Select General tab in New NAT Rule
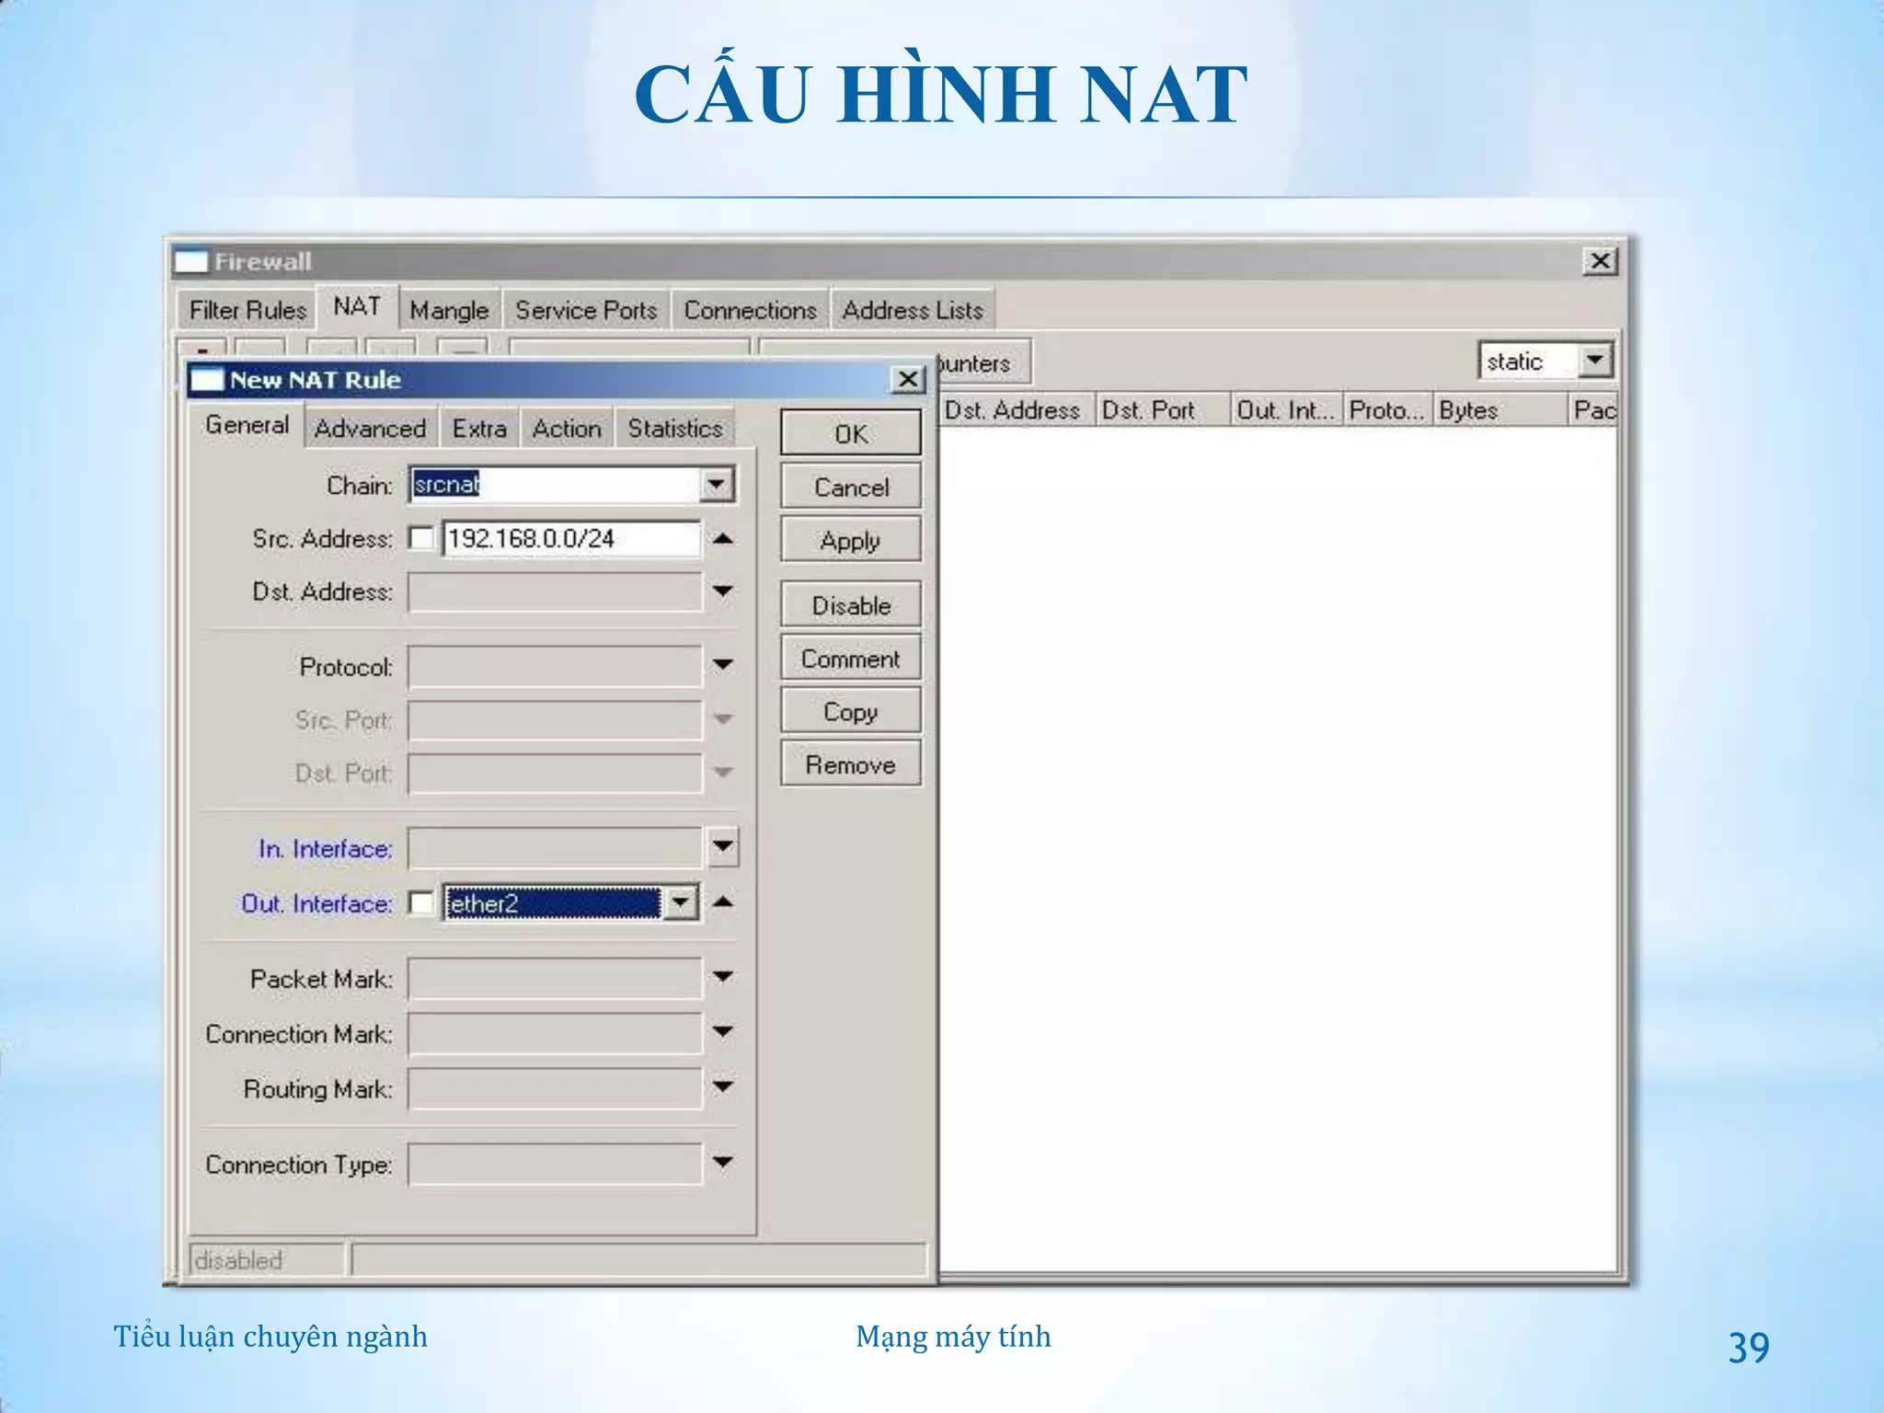 (x=247, y=425)
